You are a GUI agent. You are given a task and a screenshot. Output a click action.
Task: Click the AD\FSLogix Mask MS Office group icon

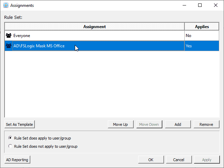coord(9,46)
